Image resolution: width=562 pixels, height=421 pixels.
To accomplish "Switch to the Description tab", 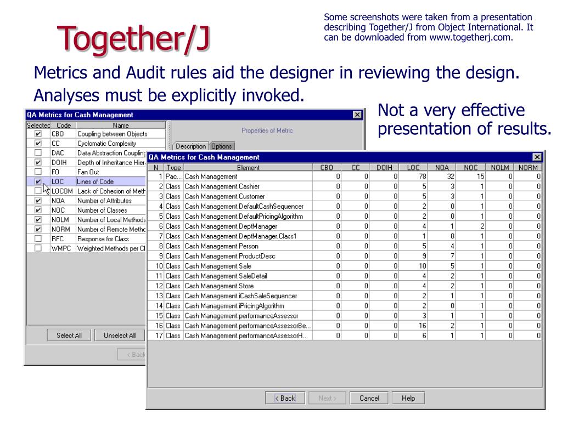I will [x=190, y=146].
